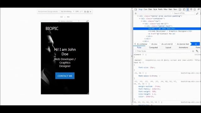Viewport: 201px width, 113px height.
Task: Switch to the Fonts sidebar tab
Action: 198,47
